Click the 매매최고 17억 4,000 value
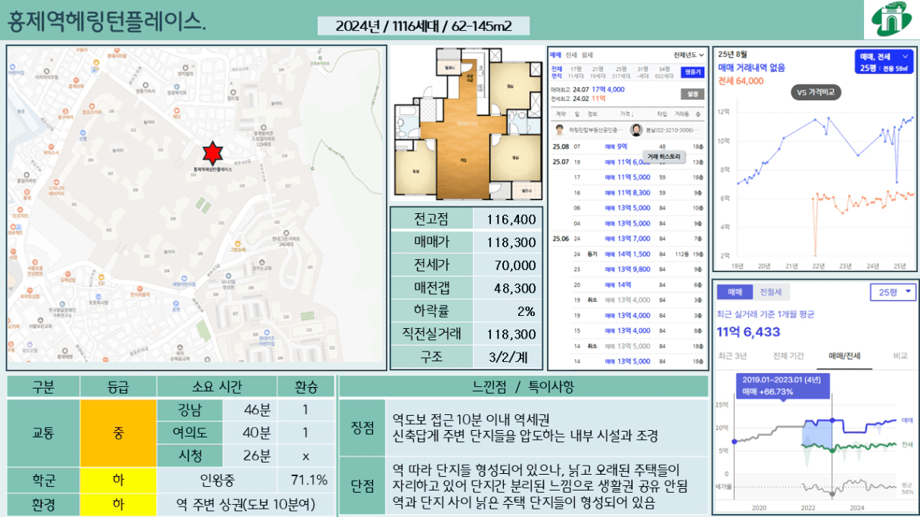The height and width of the screenshot is (517, 920). (608, 89)
